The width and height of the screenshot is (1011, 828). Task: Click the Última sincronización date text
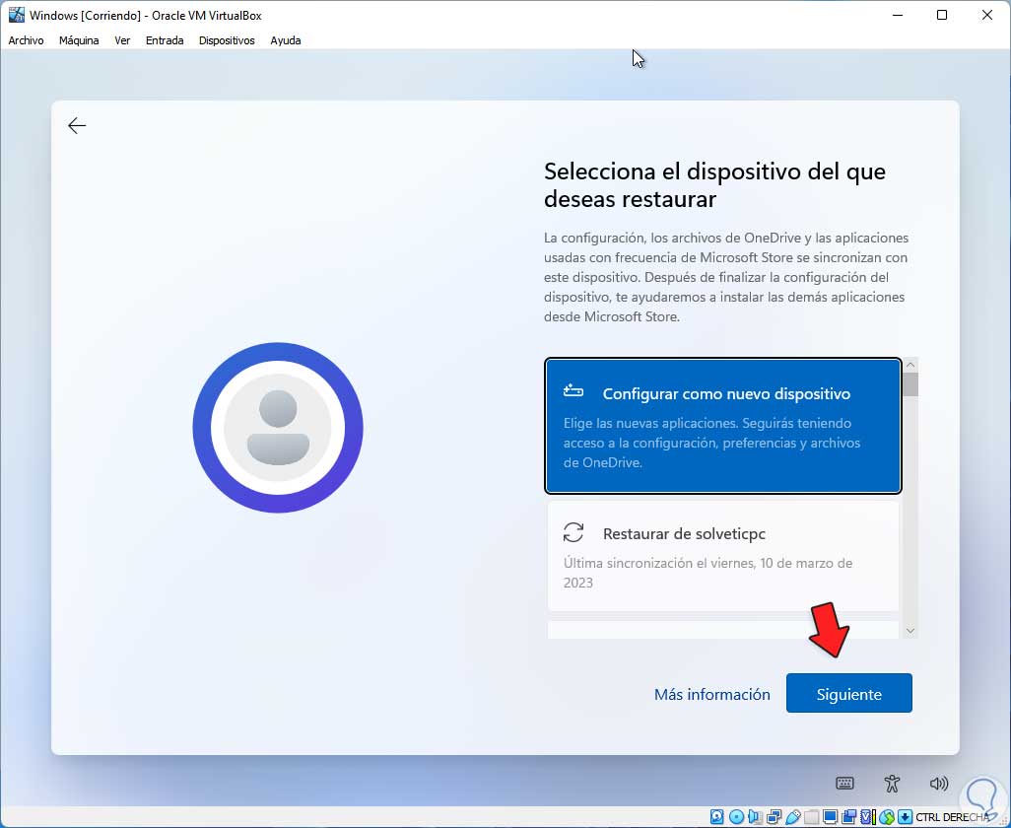(x=708, y=573)
